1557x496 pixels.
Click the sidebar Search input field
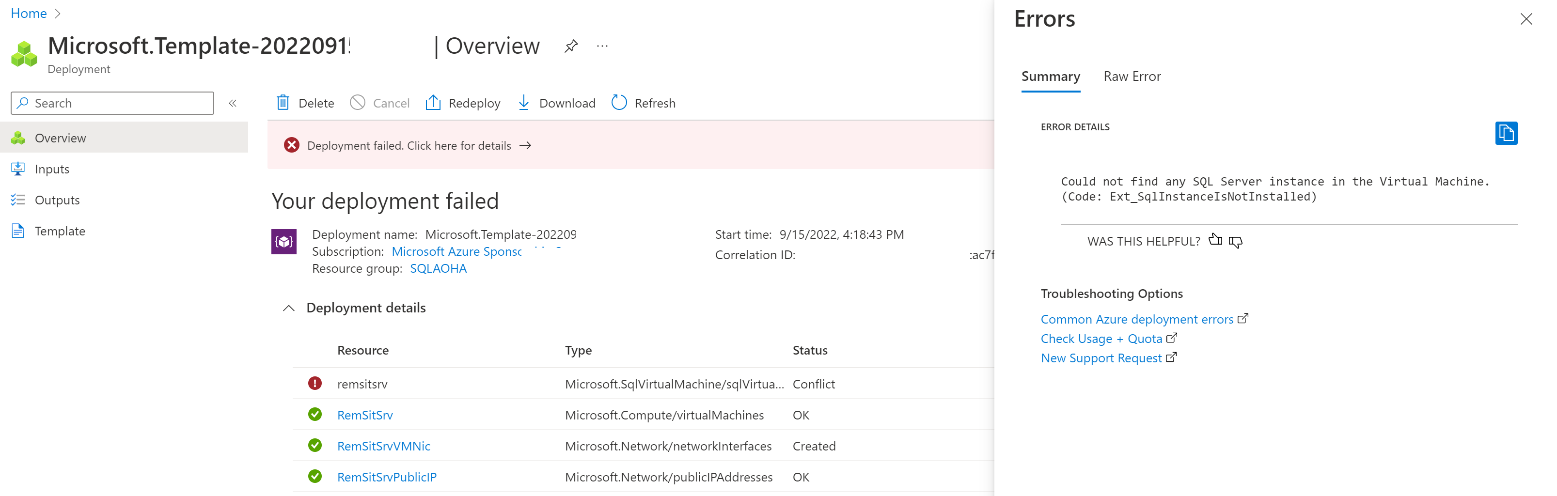(x=112, y=103)
